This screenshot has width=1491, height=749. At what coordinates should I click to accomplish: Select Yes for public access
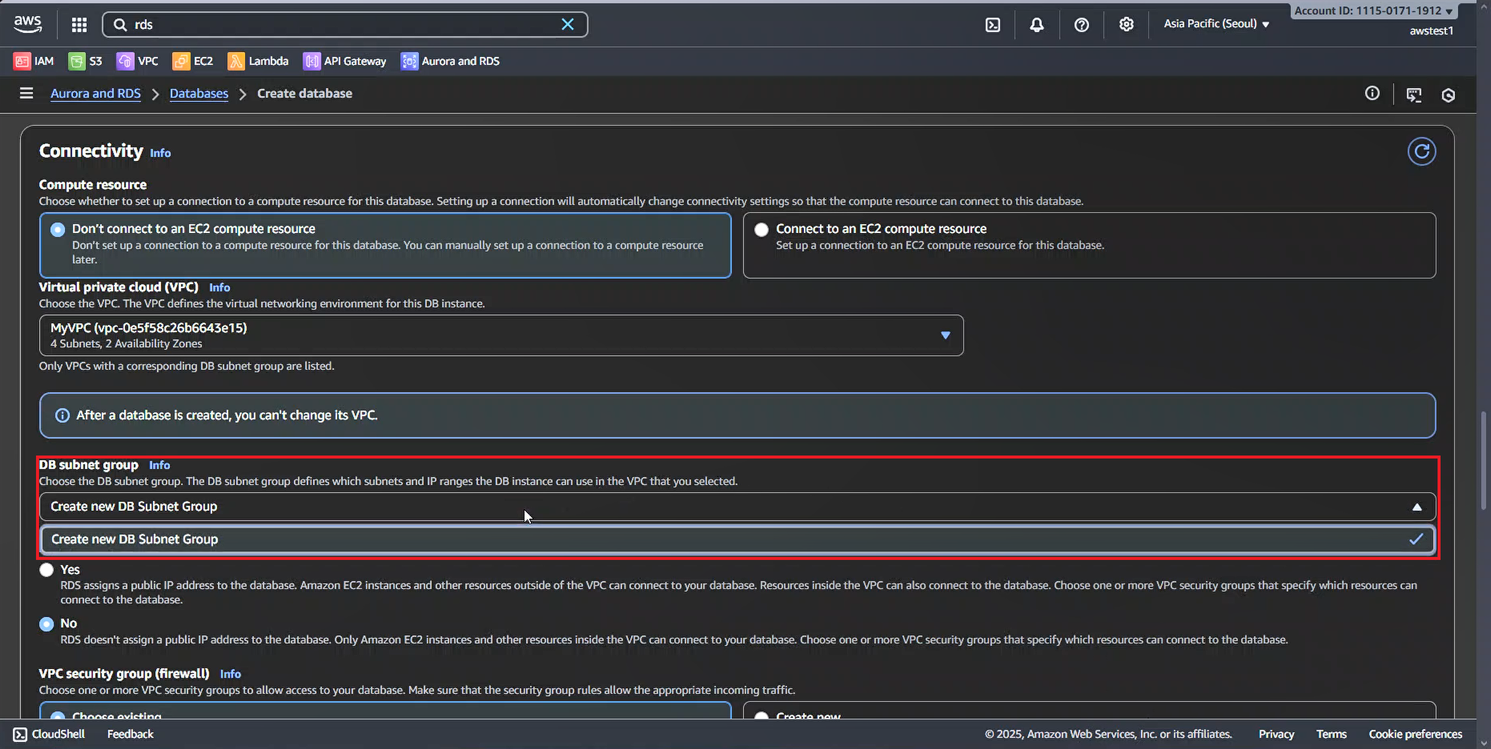coord(46,570)
